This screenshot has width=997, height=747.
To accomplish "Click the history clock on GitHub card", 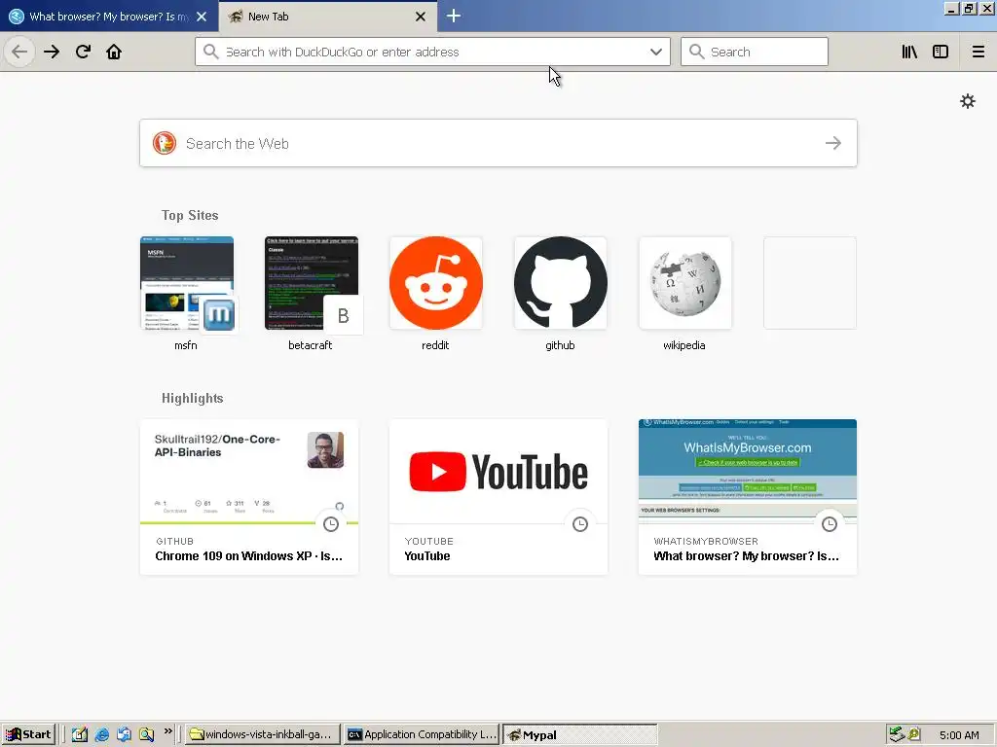I will [331, 524].
